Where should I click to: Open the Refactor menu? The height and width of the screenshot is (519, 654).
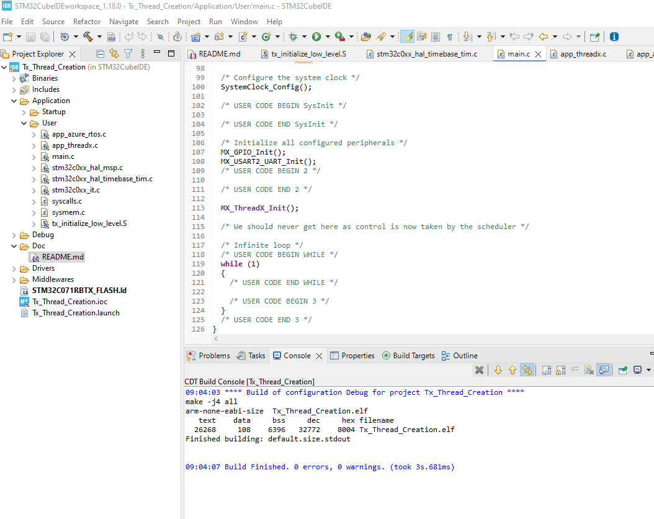(x=87, y=22)
